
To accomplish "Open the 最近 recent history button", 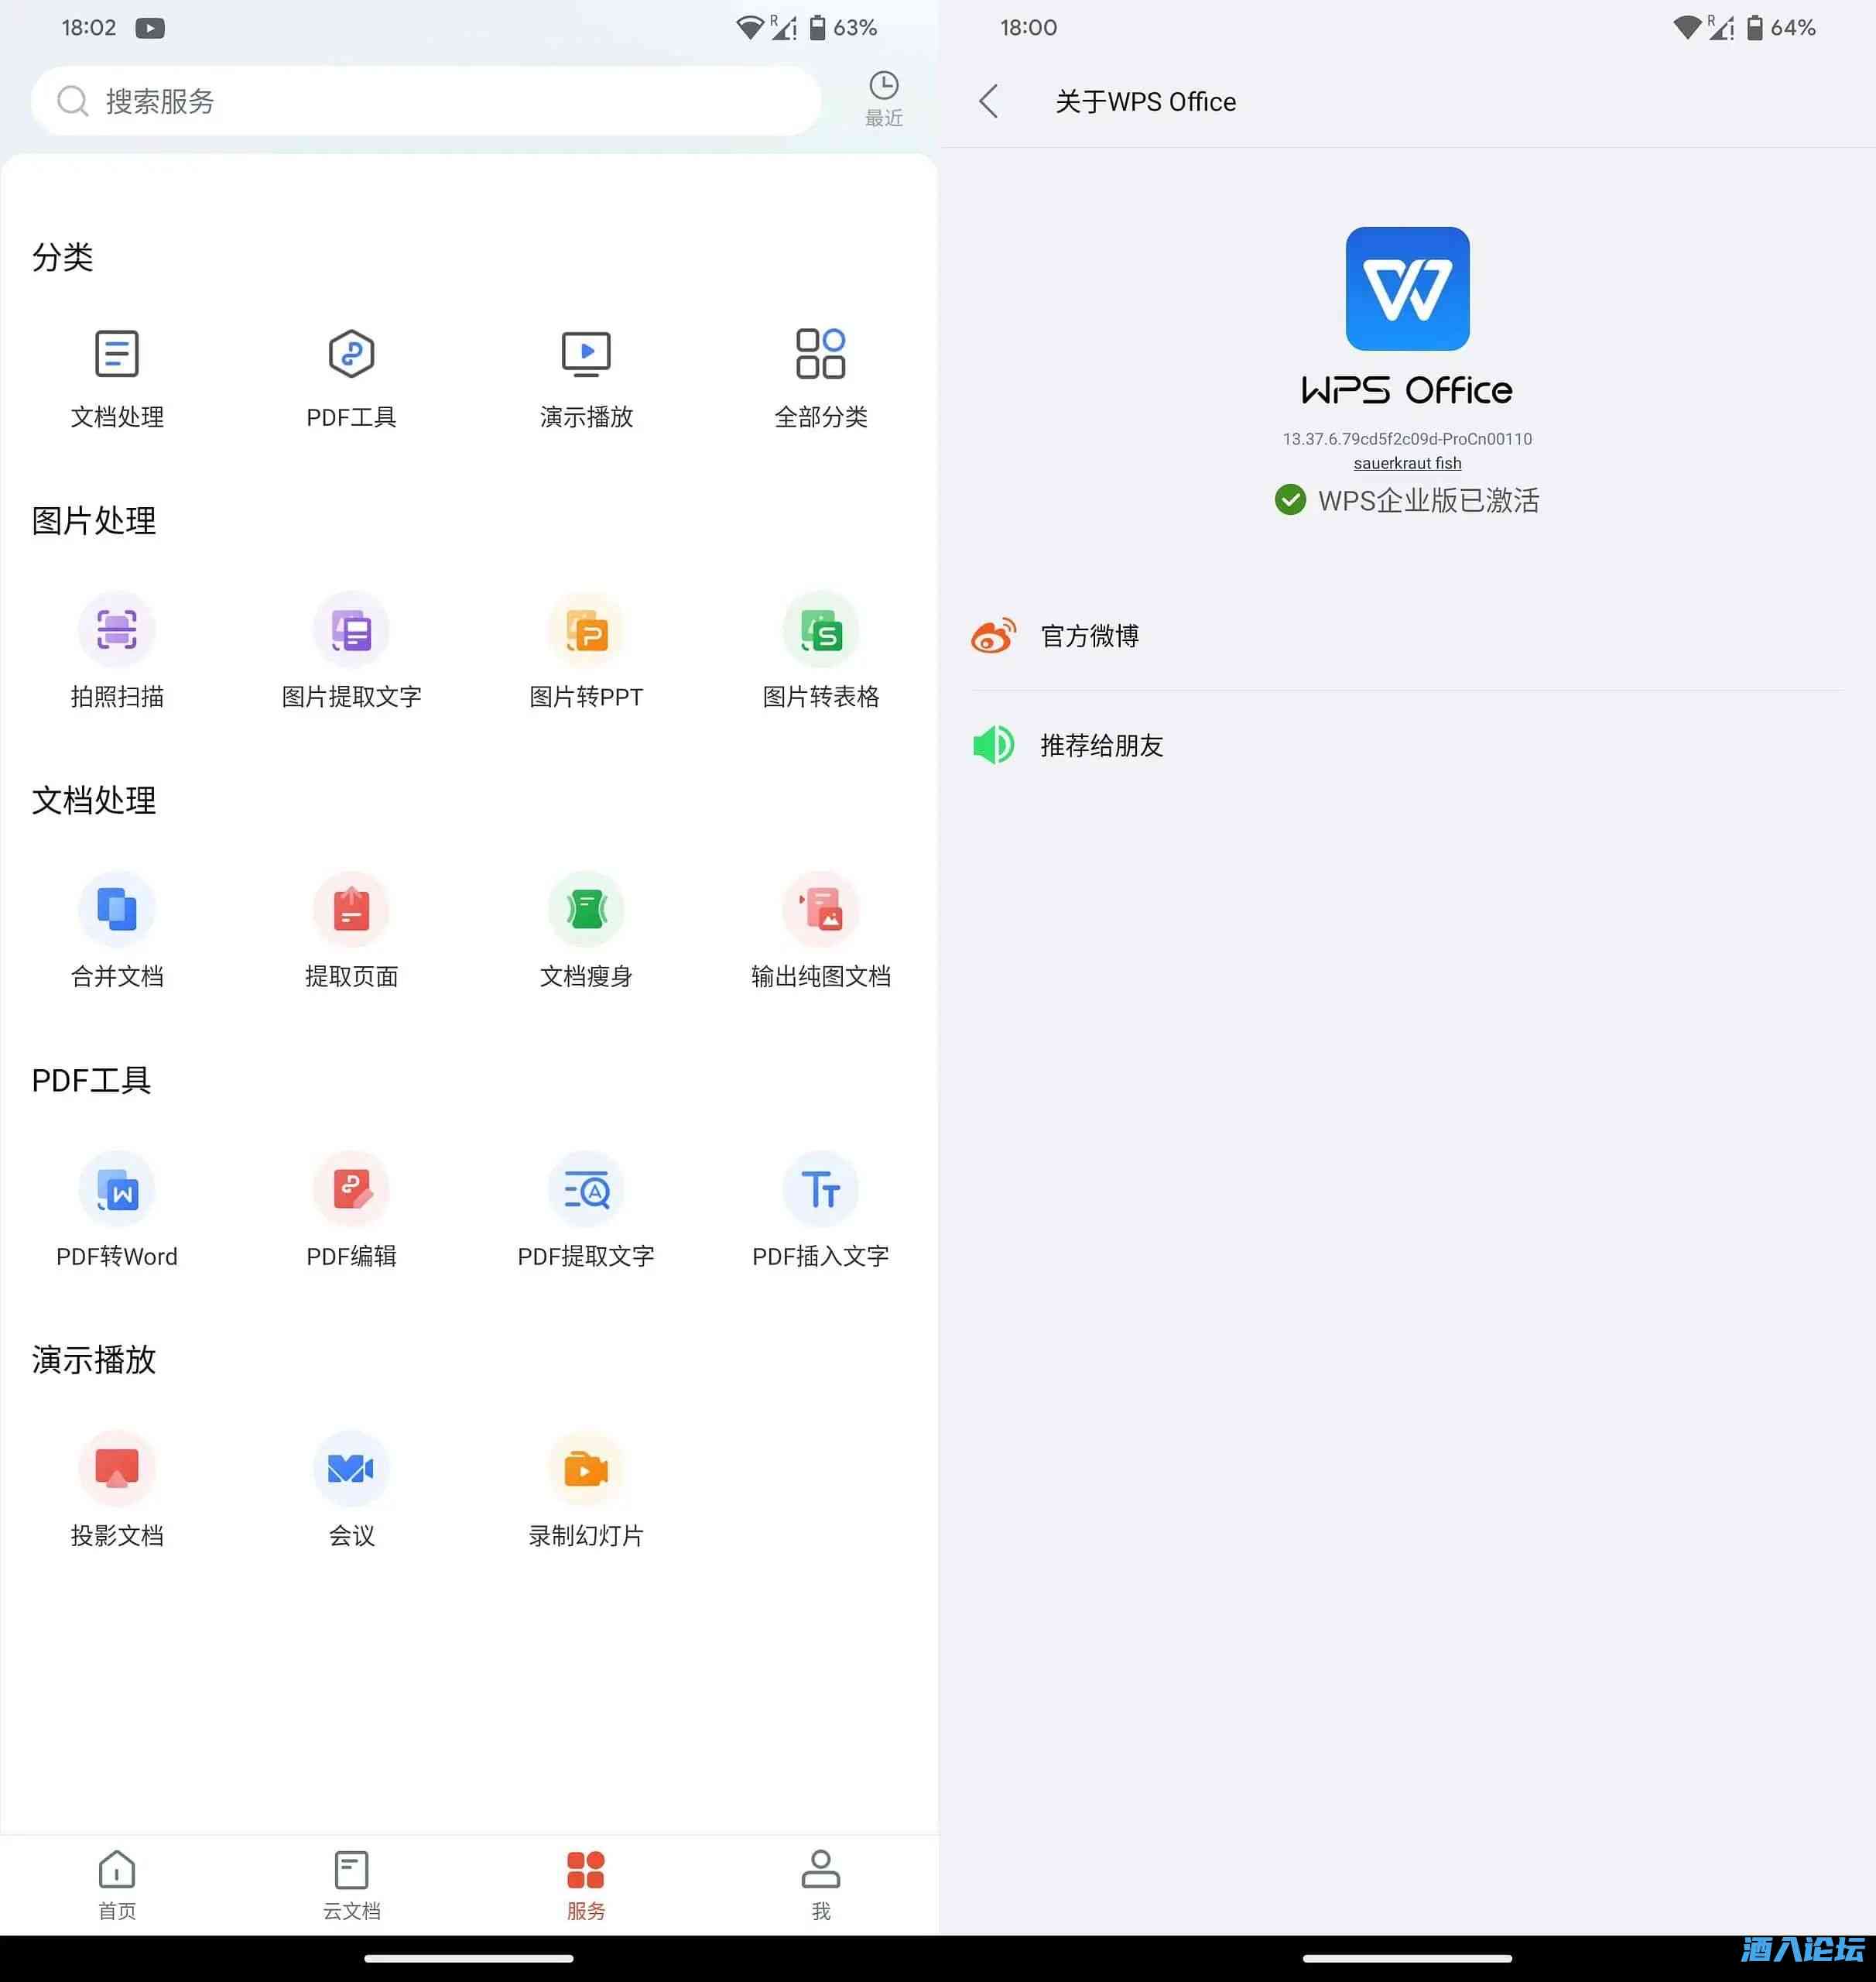I will click(x=883, y=98).
